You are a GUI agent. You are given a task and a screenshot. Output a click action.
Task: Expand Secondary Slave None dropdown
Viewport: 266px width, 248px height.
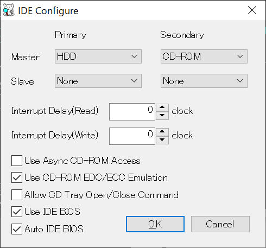[x=204, y=81]
